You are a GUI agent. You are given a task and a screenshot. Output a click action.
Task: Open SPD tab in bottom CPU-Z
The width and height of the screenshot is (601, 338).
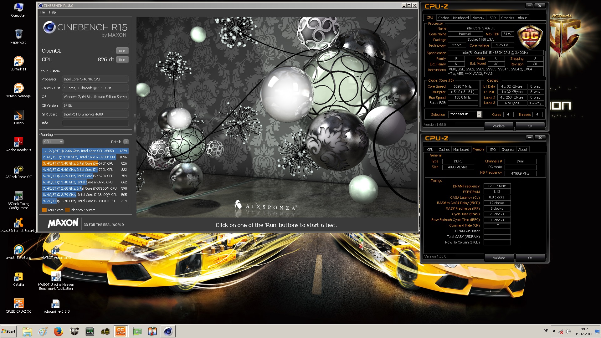(x=493, y=150)
